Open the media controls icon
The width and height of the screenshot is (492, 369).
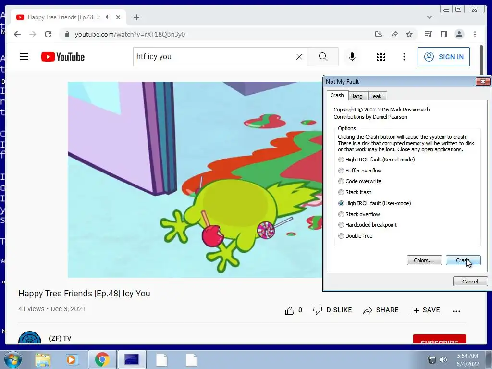pyautogui.click(x=428, y=34)
